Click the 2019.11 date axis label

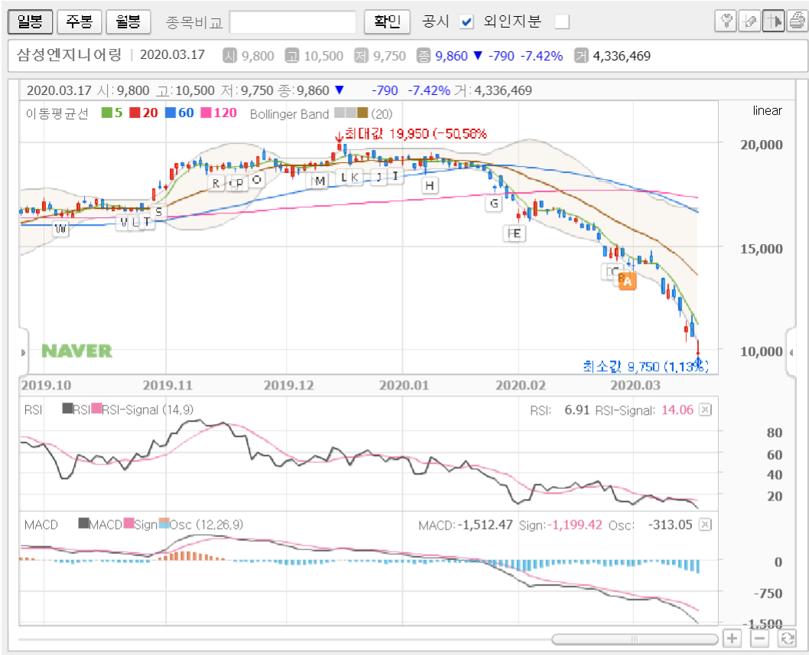click(167, 385)
